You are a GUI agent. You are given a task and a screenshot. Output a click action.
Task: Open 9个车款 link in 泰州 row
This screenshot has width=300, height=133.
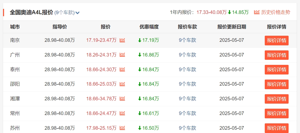point(187,70)
